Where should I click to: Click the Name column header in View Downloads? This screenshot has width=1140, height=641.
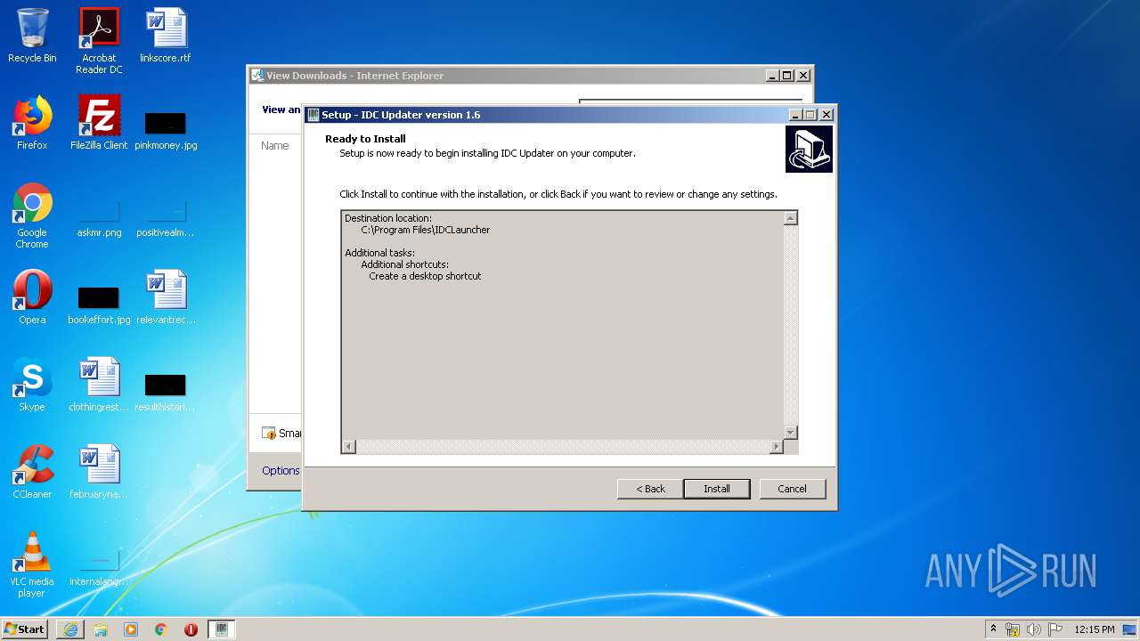(x=275, y=145)
